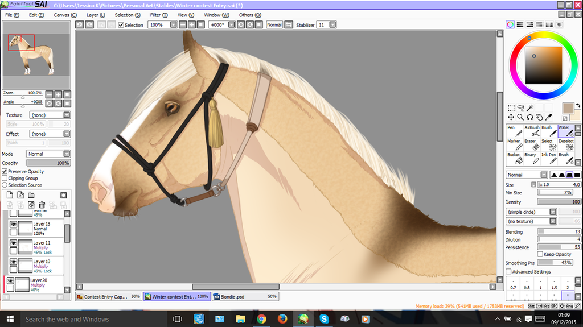Image resolution: width=583 pixels, height=327 pixels.
Task: Show the color wheel panel
Action: (510, 24)
